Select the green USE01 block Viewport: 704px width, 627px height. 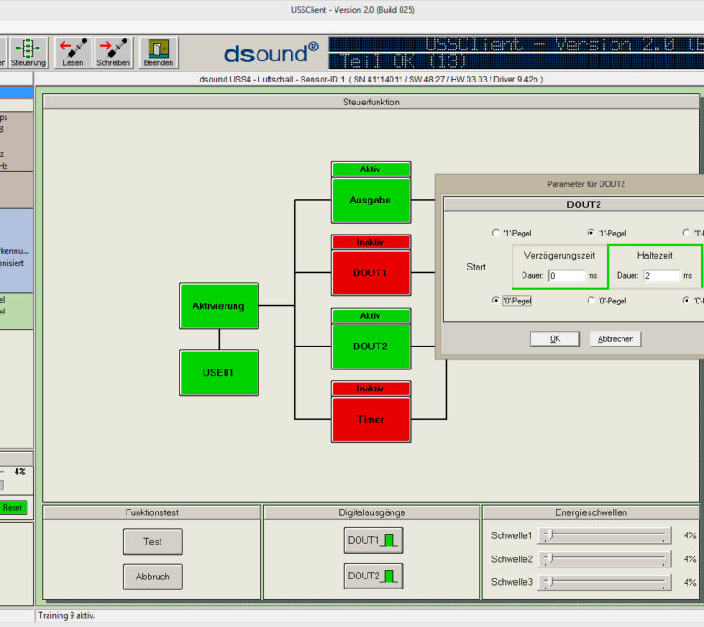coord(218,373)
